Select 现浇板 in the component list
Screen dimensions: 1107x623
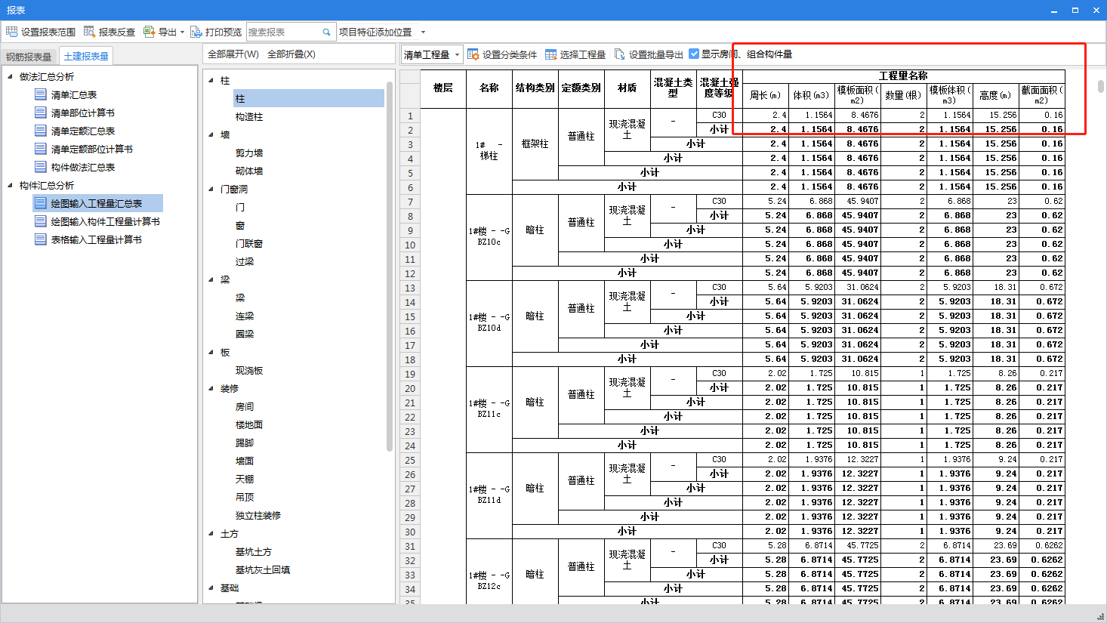pos(249,370)
